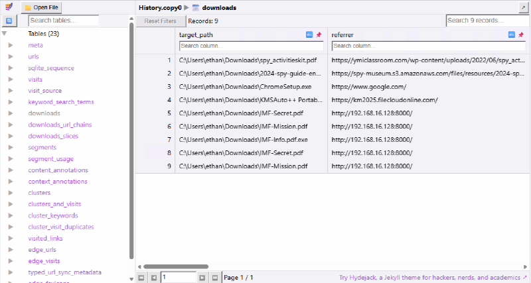Open the visited_links table
531x283 pixels.
coord(45,239)
